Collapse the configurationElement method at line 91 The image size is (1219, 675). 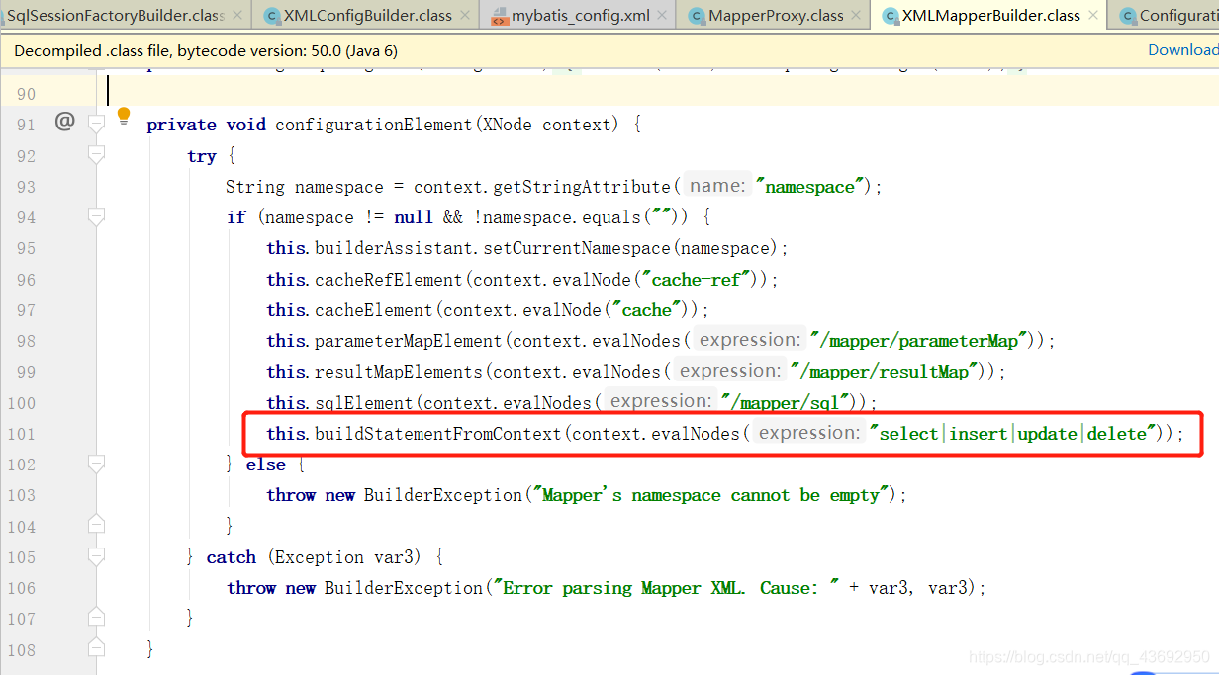(96, 124)
